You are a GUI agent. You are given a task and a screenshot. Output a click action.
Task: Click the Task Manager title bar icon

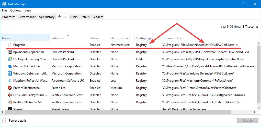click(4, 4)
